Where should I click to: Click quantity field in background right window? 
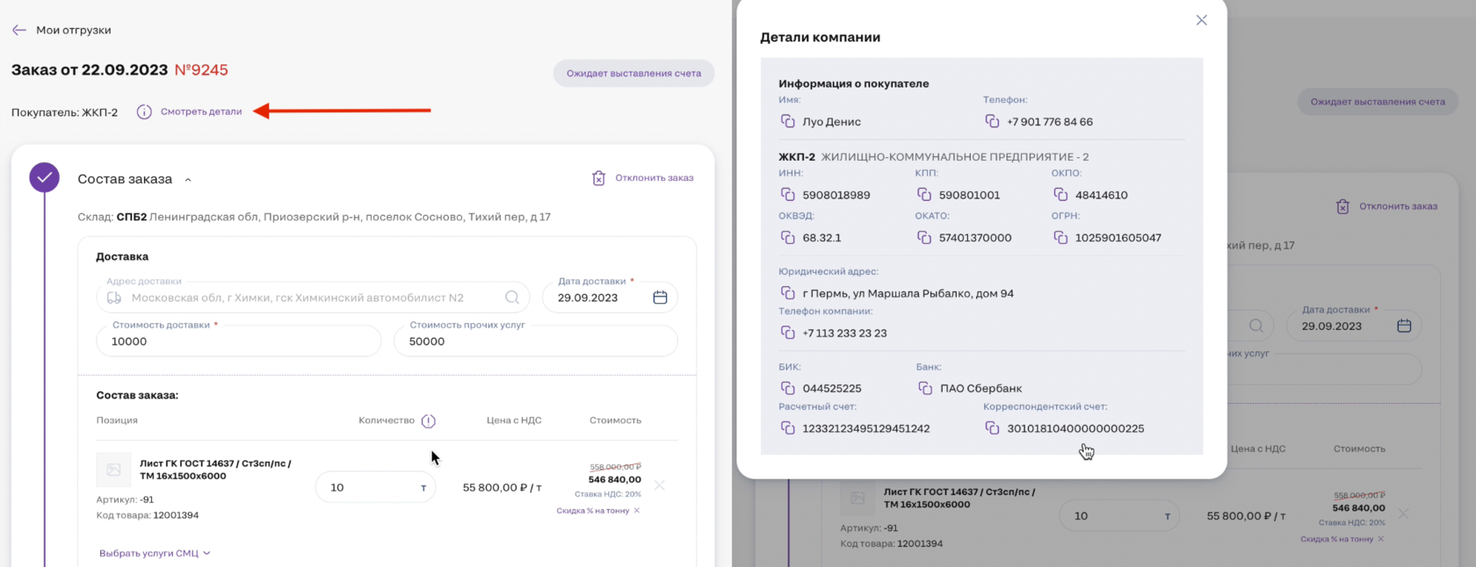(x=1119, y=515)
